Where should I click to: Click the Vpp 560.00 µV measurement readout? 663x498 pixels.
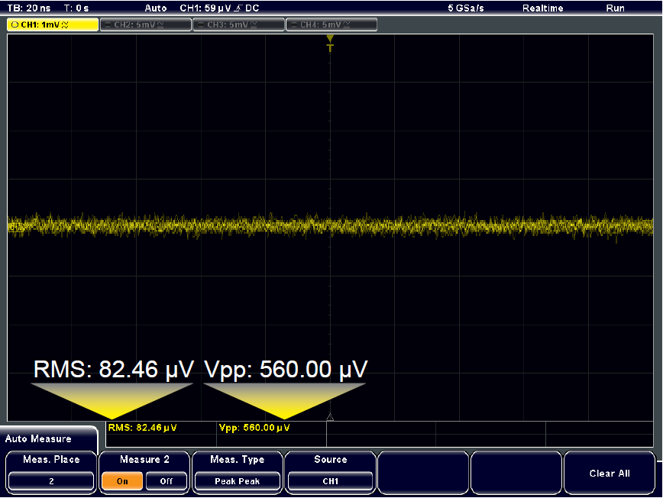(x=254, y=428)
